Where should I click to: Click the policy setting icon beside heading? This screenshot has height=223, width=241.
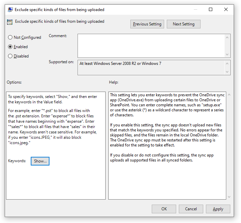pos(10,22)
